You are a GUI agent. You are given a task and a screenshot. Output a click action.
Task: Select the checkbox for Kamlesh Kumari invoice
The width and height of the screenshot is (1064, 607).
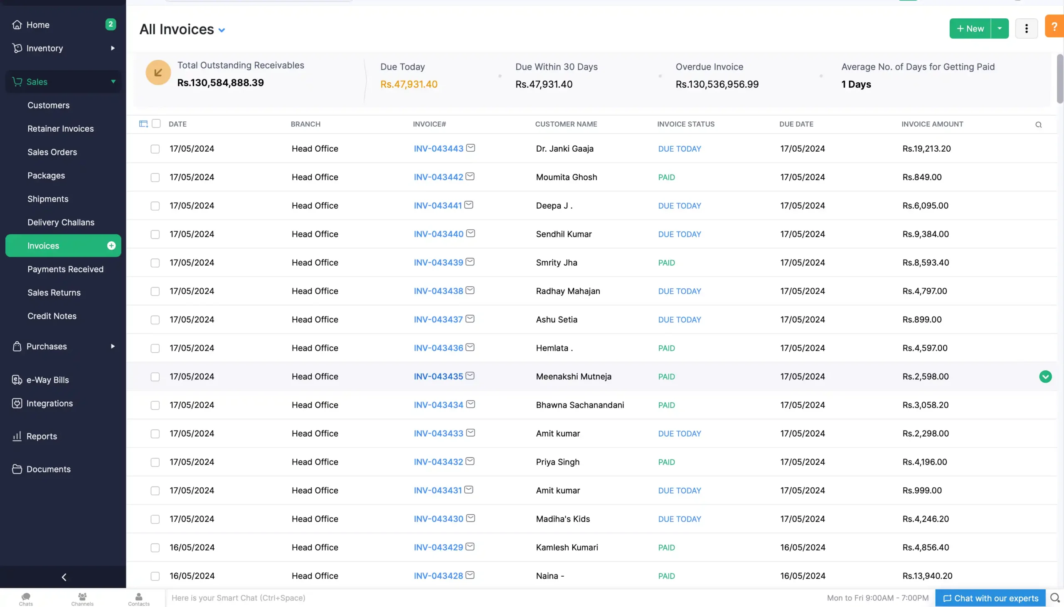click(155, 548)
